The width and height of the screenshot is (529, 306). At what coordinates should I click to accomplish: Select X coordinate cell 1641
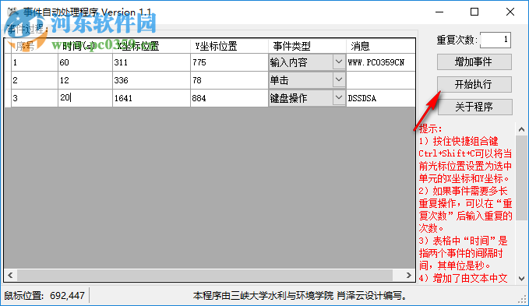click(x=151, y=98)
